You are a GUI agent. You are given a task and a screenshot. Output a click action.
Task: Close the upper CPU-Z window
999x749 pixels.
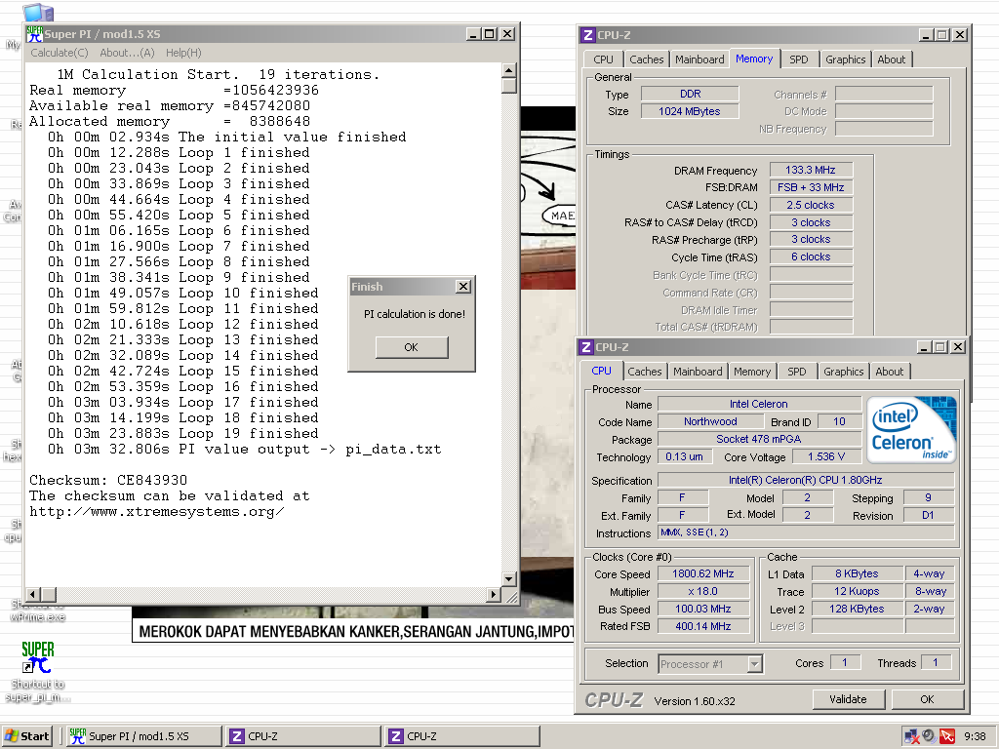960,35
